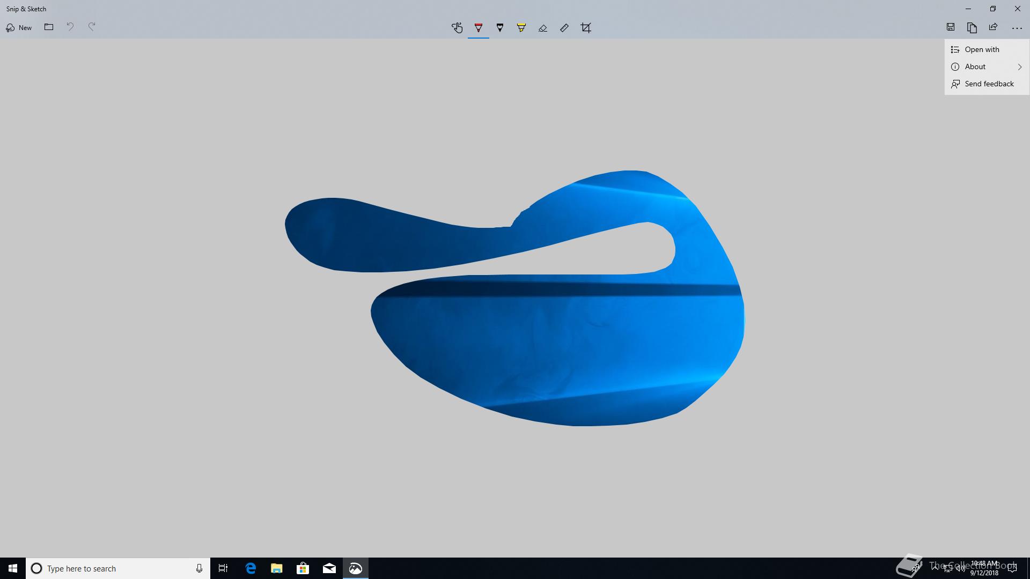Open a file with folder icon

(49, 27)
